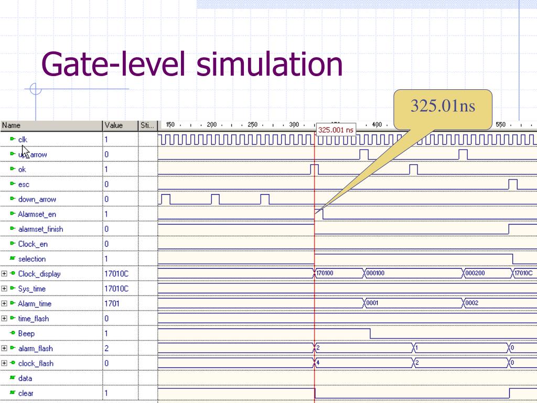Select the Sys_time signal name
The image size is (537, 403).
(32, 289)
